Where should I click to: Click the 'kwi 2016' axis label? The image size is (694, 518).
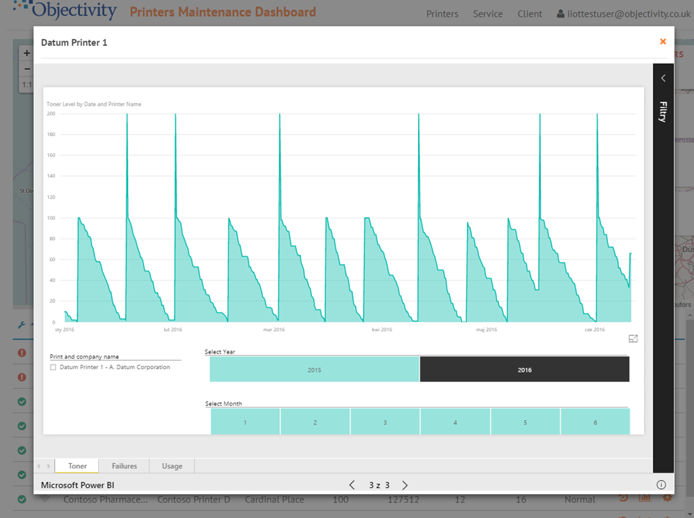[382, 330]
